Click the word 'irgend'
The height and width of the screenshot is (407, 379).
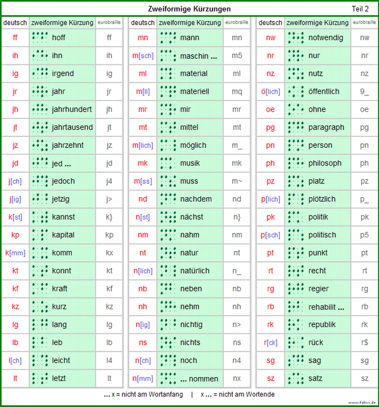(x=63, y=74)
